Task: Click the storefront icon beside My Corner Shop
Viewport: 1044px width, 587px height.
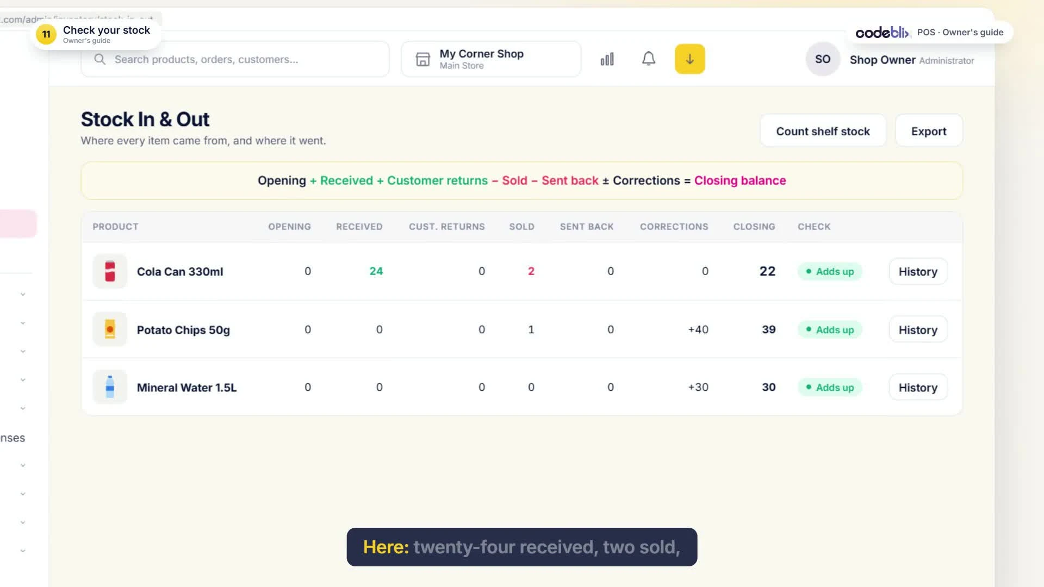Action: [x=422, y=59]
